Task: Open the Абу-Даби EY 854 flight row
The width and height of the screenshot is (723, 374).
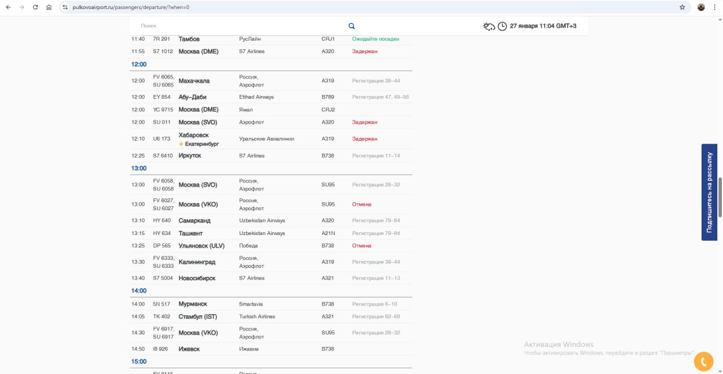Action: pos(193,97)
